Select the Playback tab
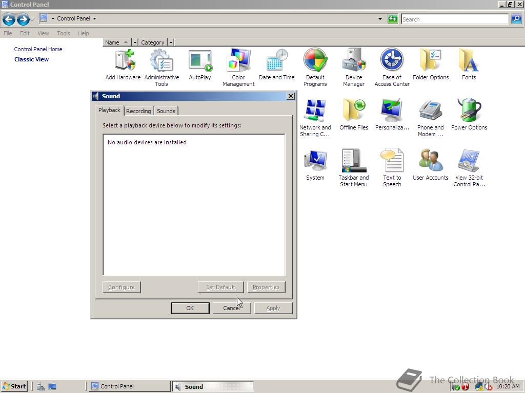Image resolution: width=525 pixels, height=393 pixels. (109, 110)
